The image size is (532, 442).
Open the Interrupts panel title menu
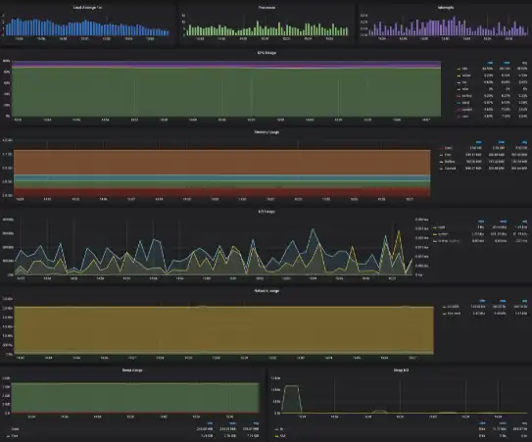point(446,7)
